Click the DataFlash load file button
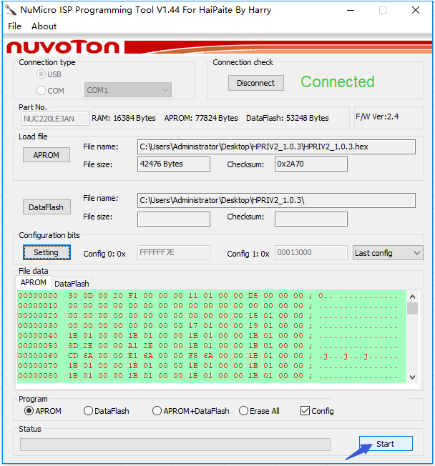 47,207
